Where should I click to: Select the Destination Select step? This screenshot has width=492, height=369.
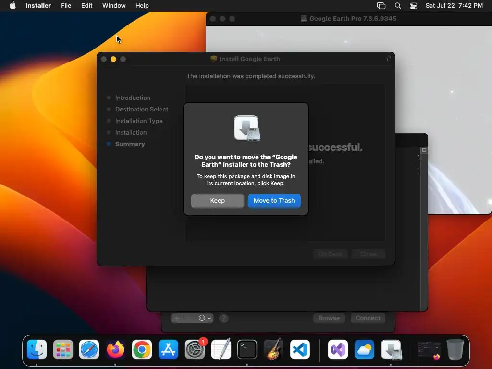pos(142,109)
